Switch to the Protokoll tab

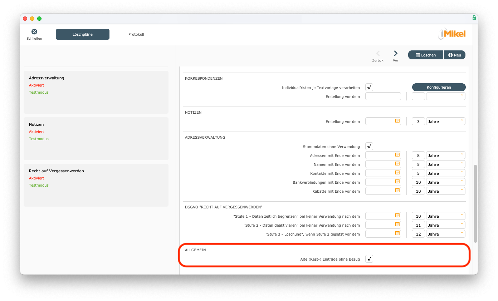click(136, 34)
